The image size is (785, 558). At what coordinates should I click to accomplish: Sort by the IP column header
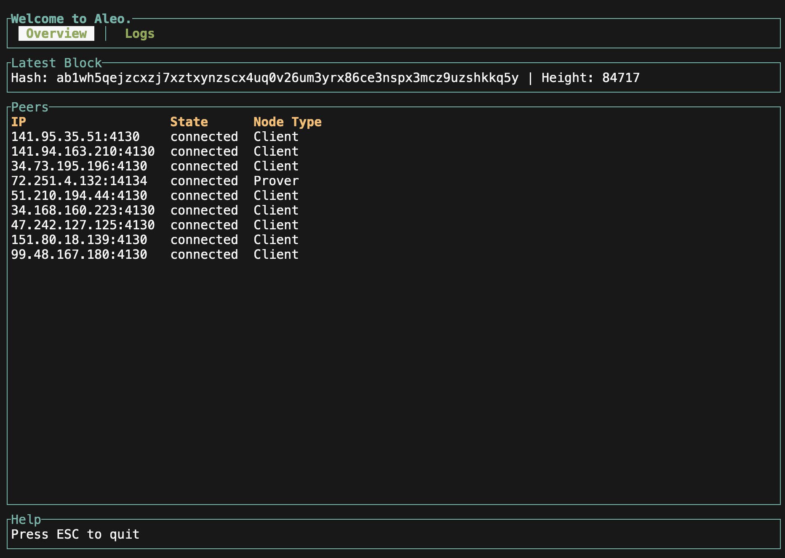click(19, 122)
